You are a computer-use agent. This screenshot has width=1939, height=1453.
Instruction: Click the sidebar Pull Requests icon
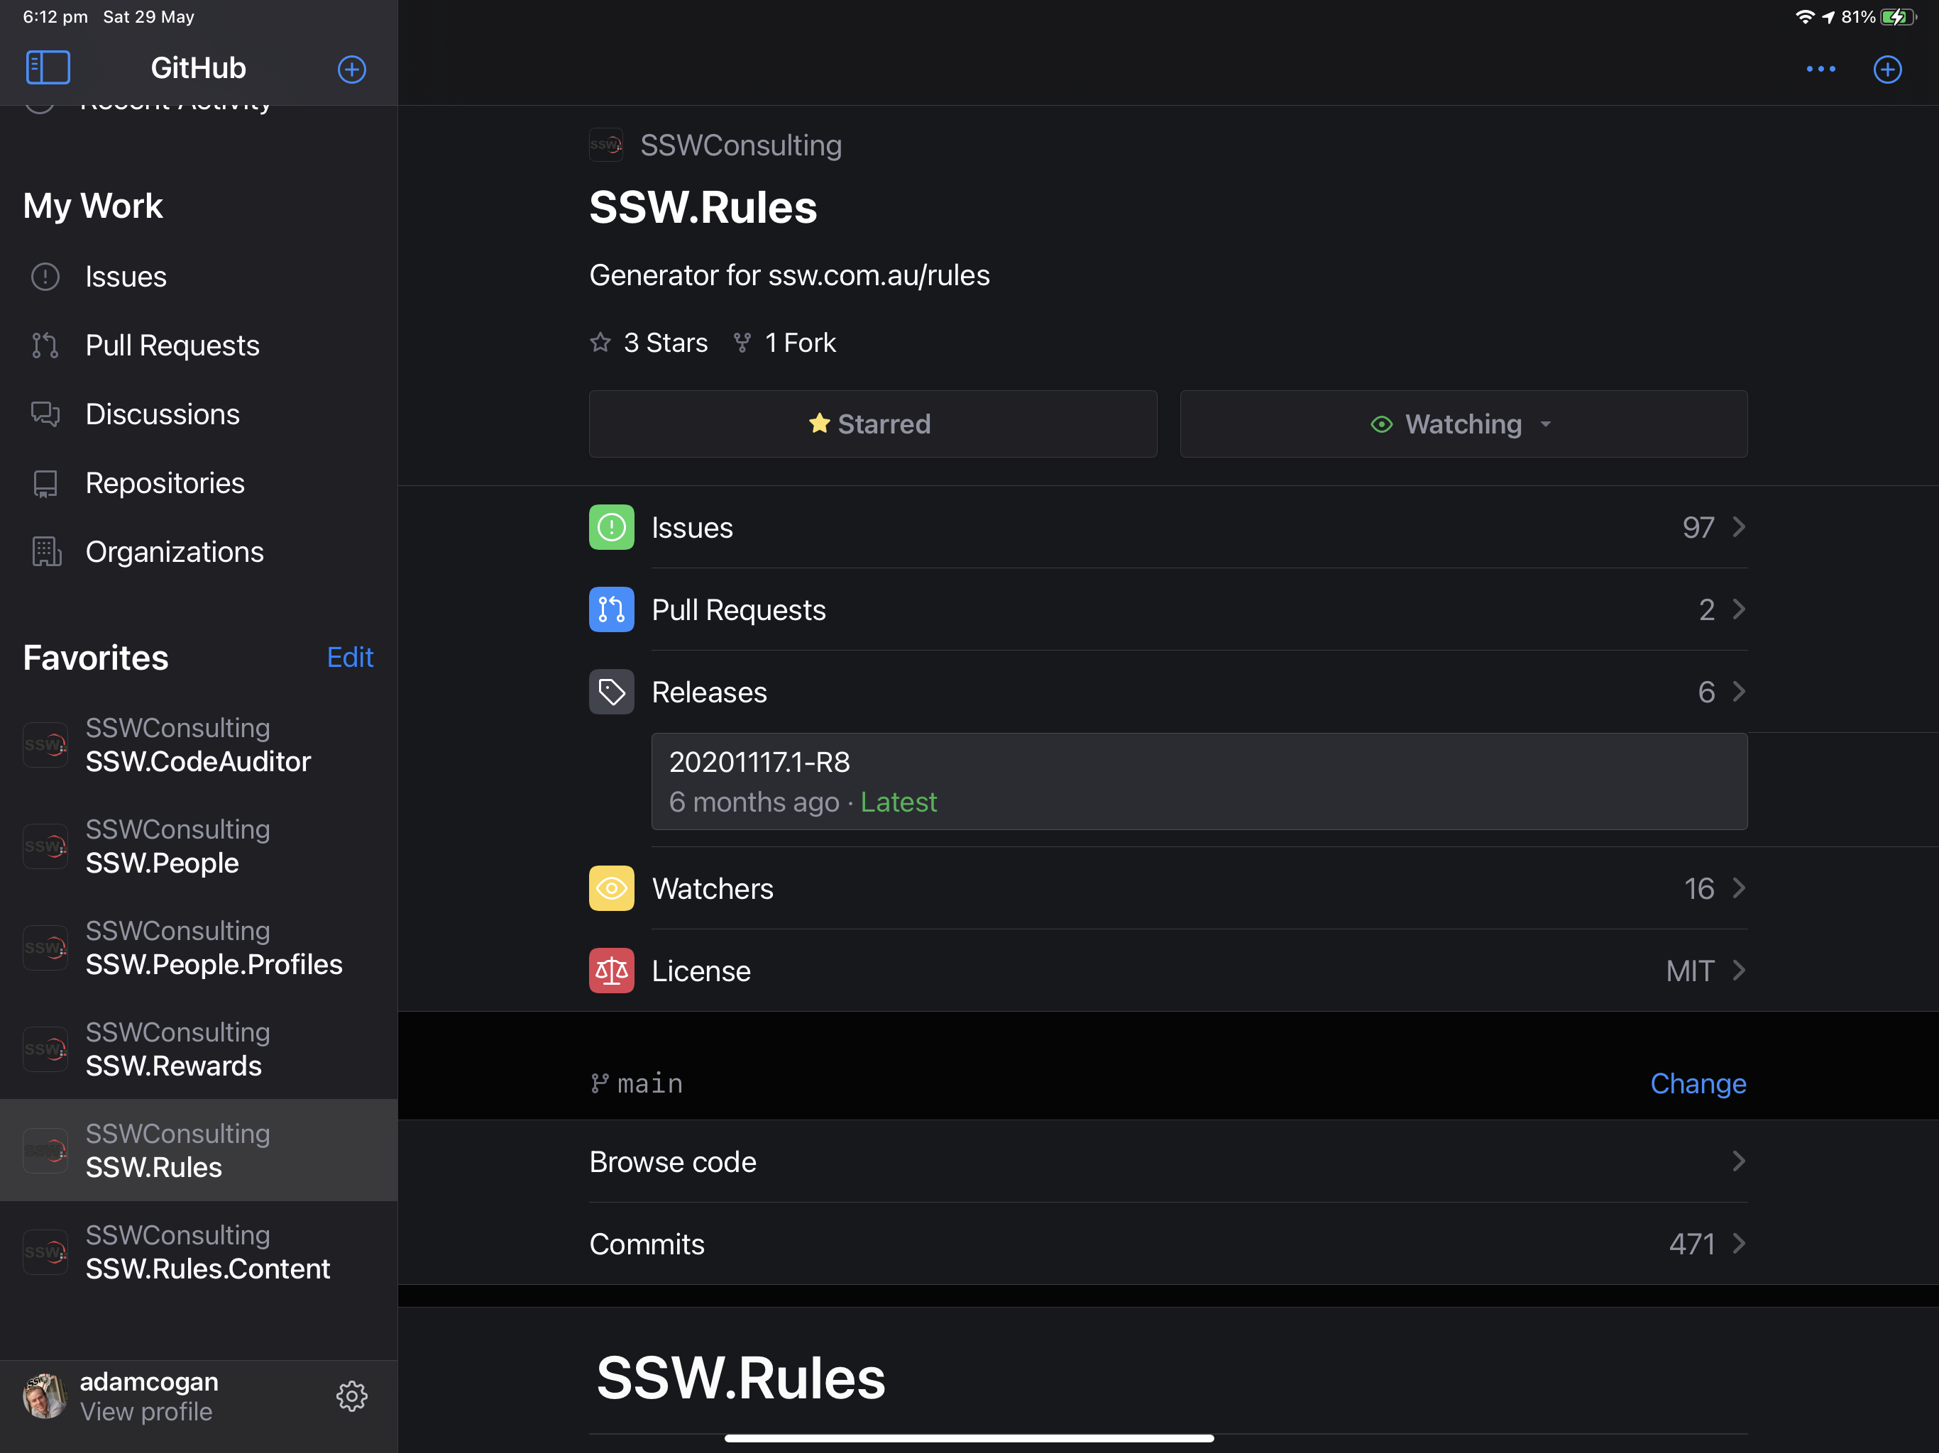[x=45, y=346]
